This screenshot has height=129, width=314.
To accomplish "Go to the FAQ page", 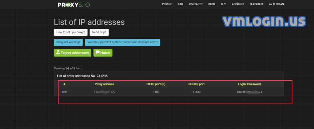I will 180,4.
